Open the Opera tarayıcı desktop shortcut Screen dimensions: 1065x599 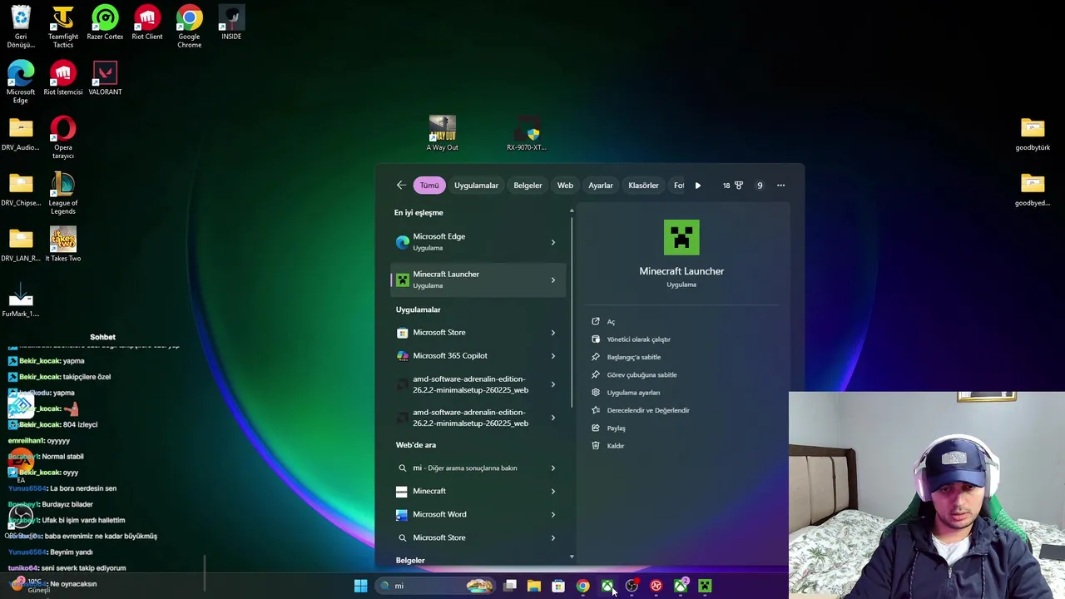click(63, 137)
